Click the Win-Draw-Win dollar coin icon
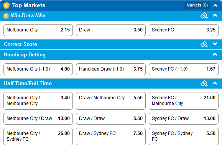Screen dimensions: 222x148 click(6, 16)
